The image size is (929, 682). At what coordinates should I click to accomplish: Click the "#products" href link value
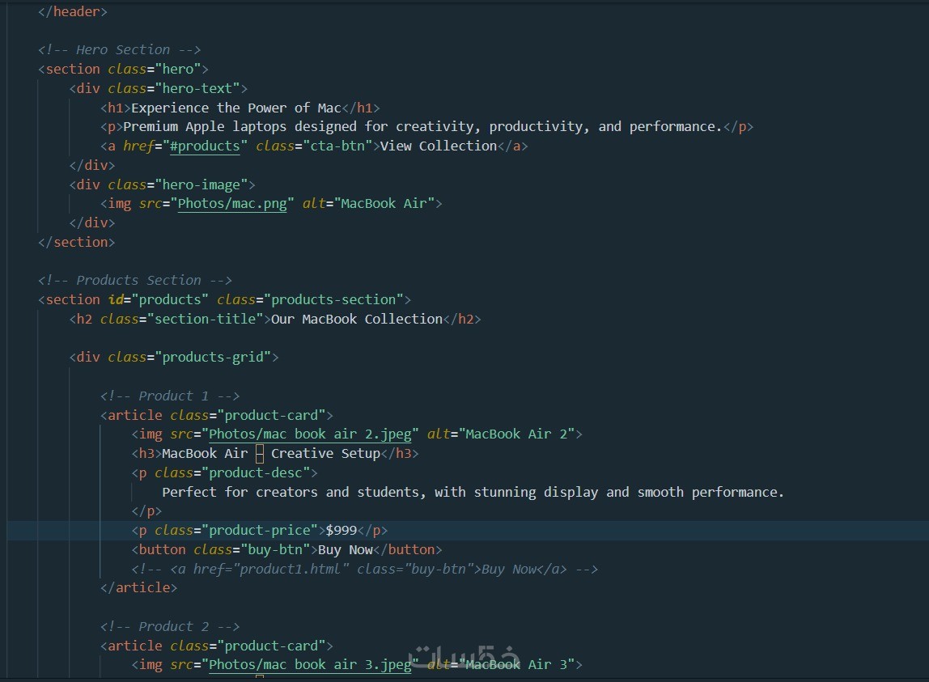tap(205, 146)
